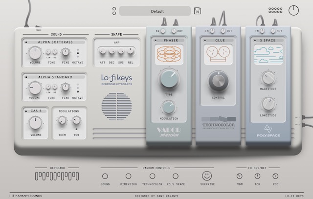Click the power icon in top right
Image resolution: width=313 pixels, height=199 pixels.
pos(293,10)
